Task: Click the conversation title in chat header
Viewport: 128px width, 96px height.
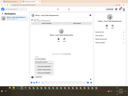Action: [47, 15]
